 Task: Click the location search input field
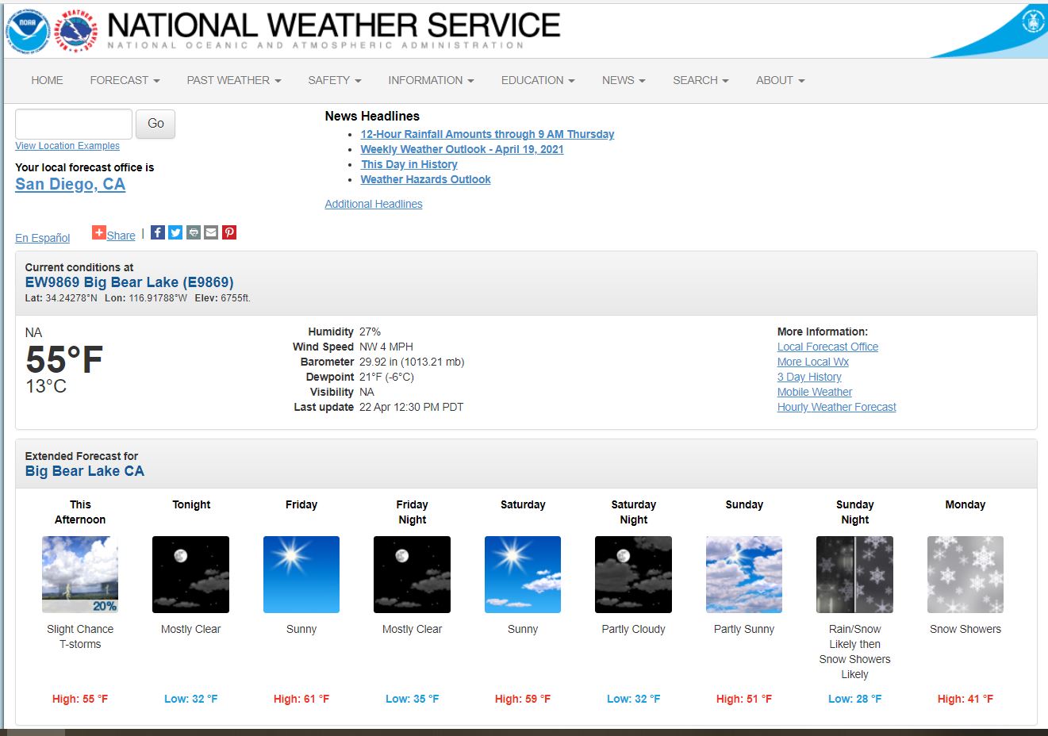[x=74, y=124]
